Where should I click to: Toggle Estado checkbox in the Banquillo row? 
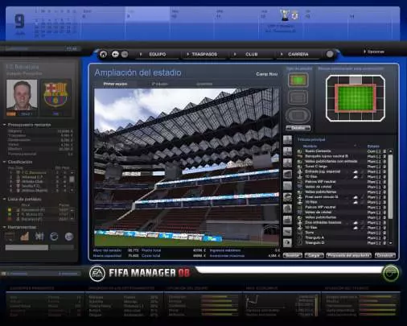(384, 156)
